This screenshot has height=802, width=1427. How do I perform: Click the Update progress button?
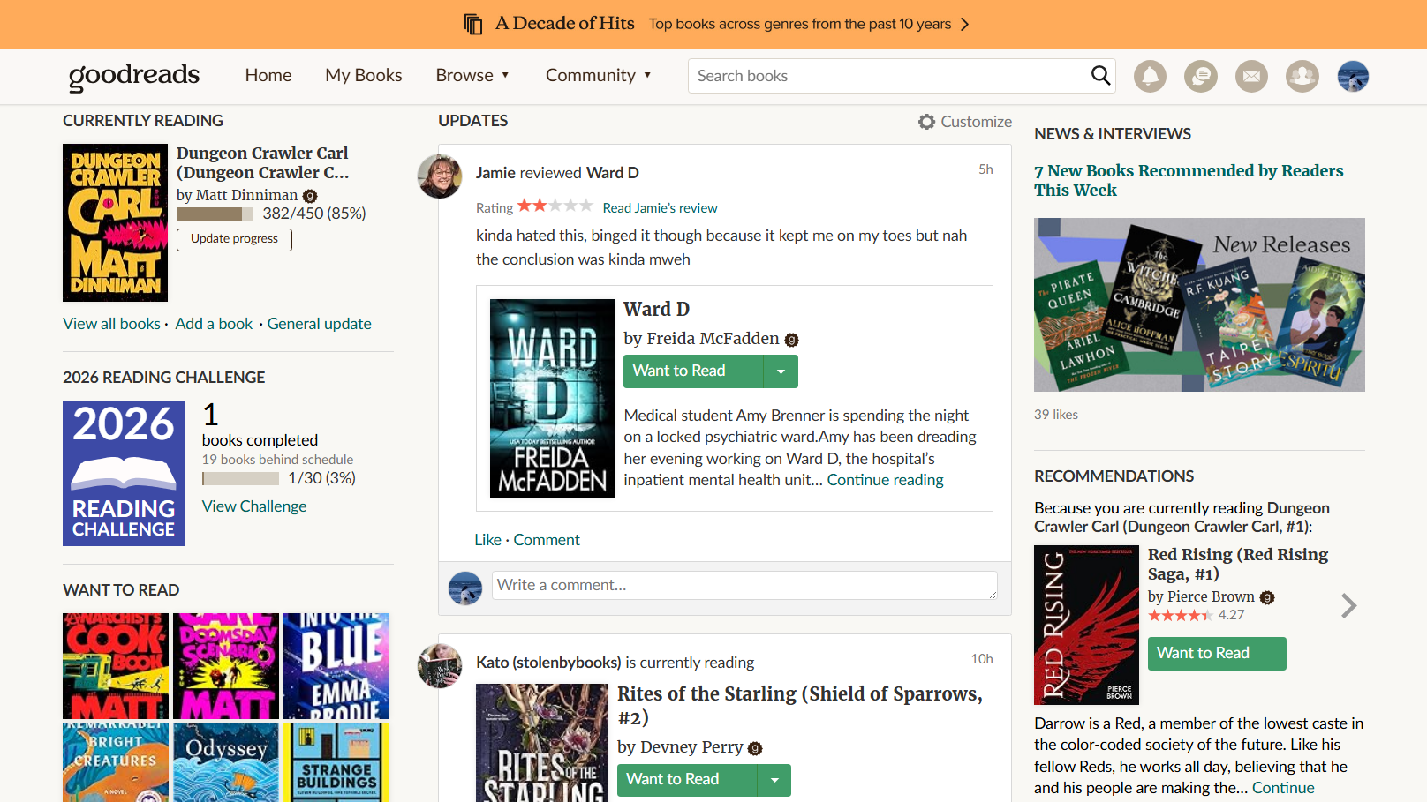pos(234,239)
